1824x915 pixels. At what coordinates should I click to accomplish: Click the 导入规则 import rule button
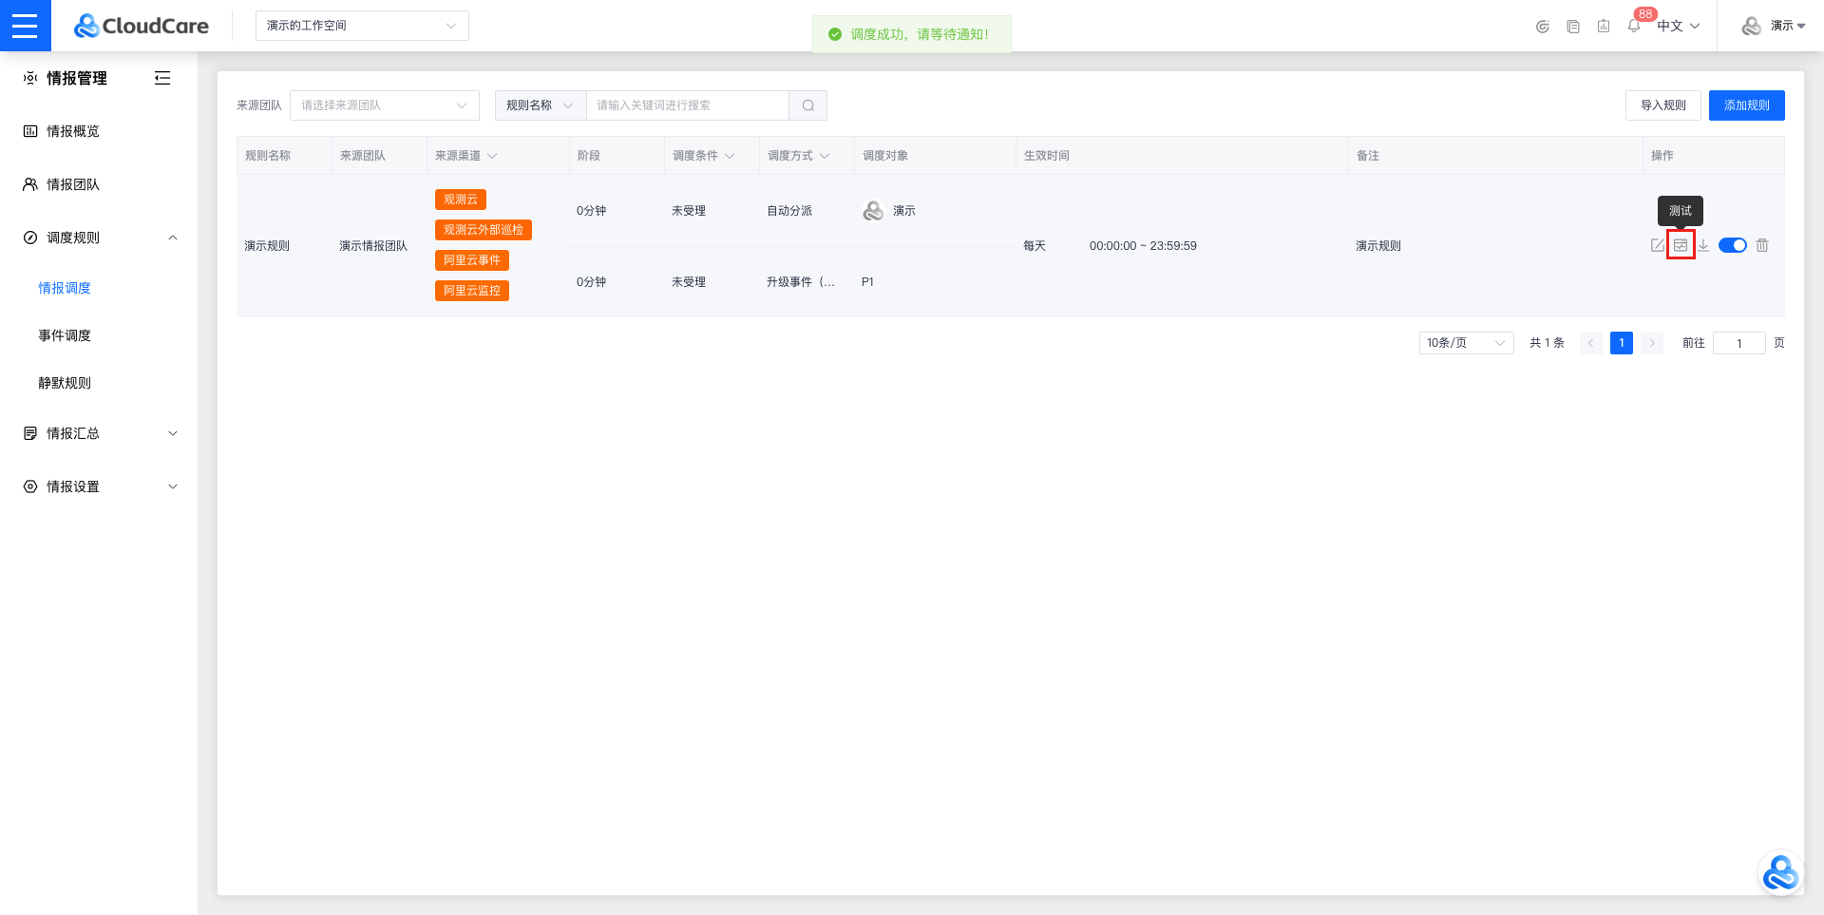(1662, 105)
